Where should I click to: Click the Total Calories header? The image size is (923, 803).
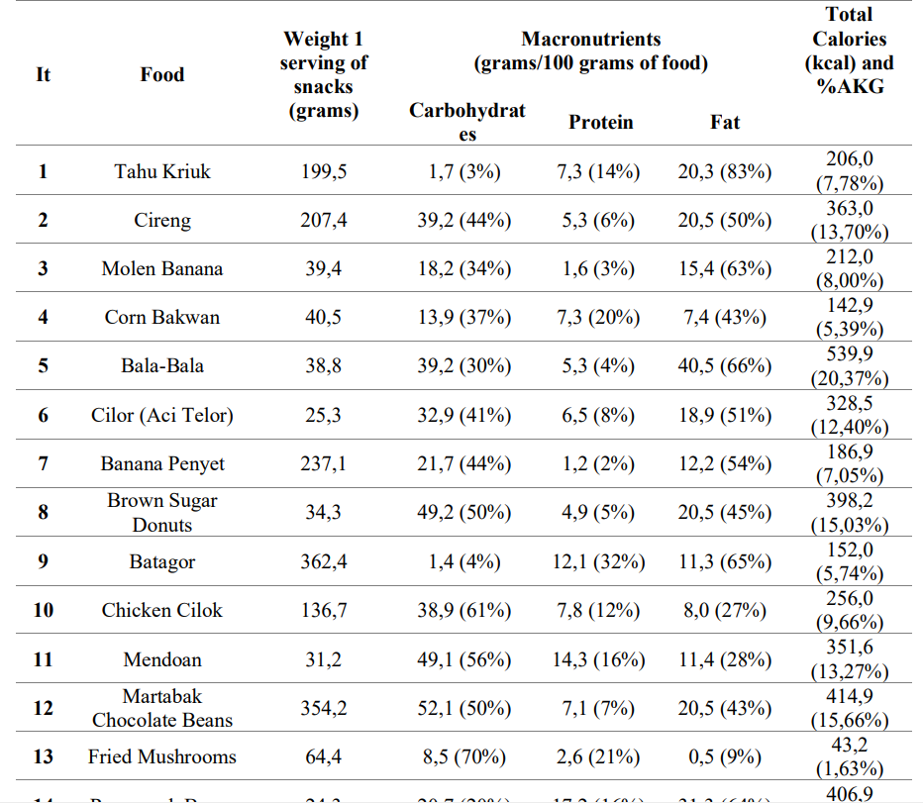[849, 50]
